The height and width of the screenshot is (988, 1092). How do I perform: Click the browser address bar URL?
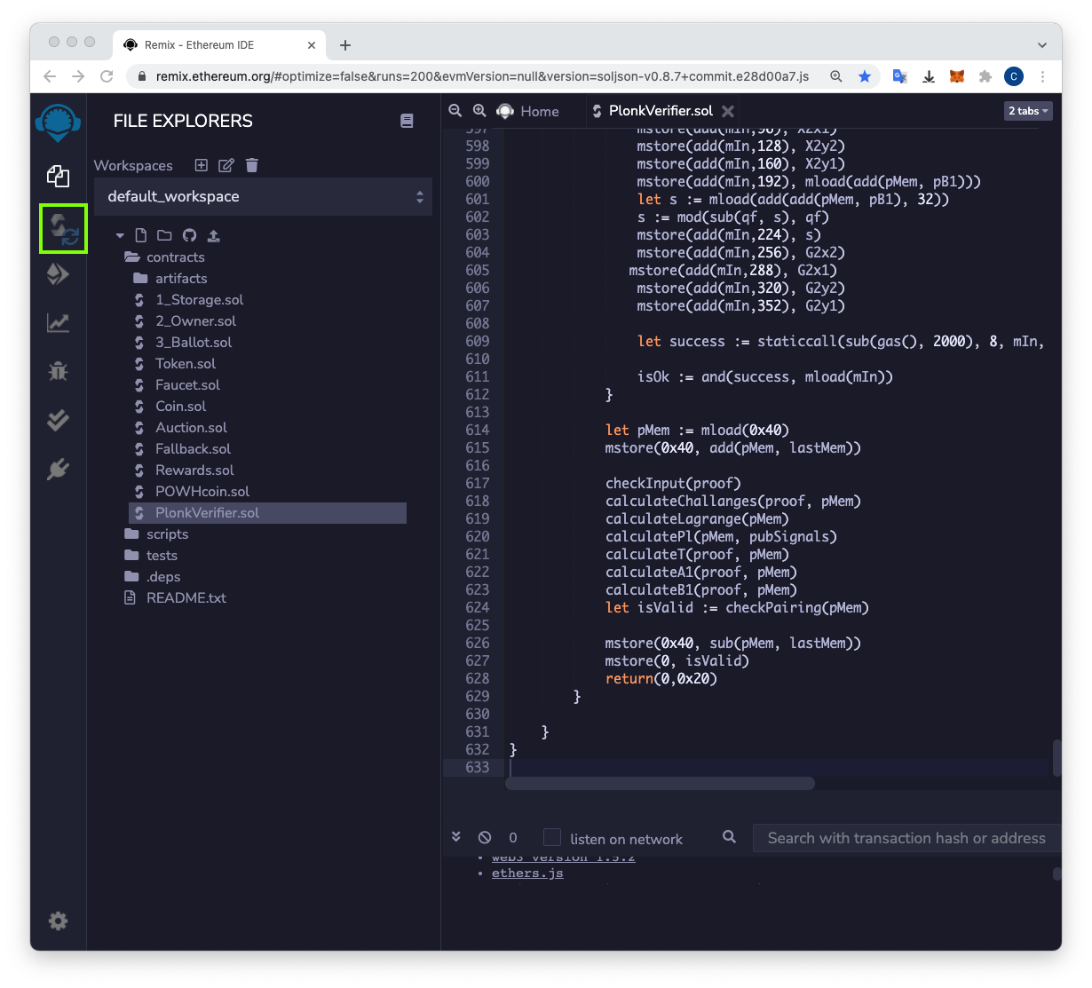coord(482,76)
